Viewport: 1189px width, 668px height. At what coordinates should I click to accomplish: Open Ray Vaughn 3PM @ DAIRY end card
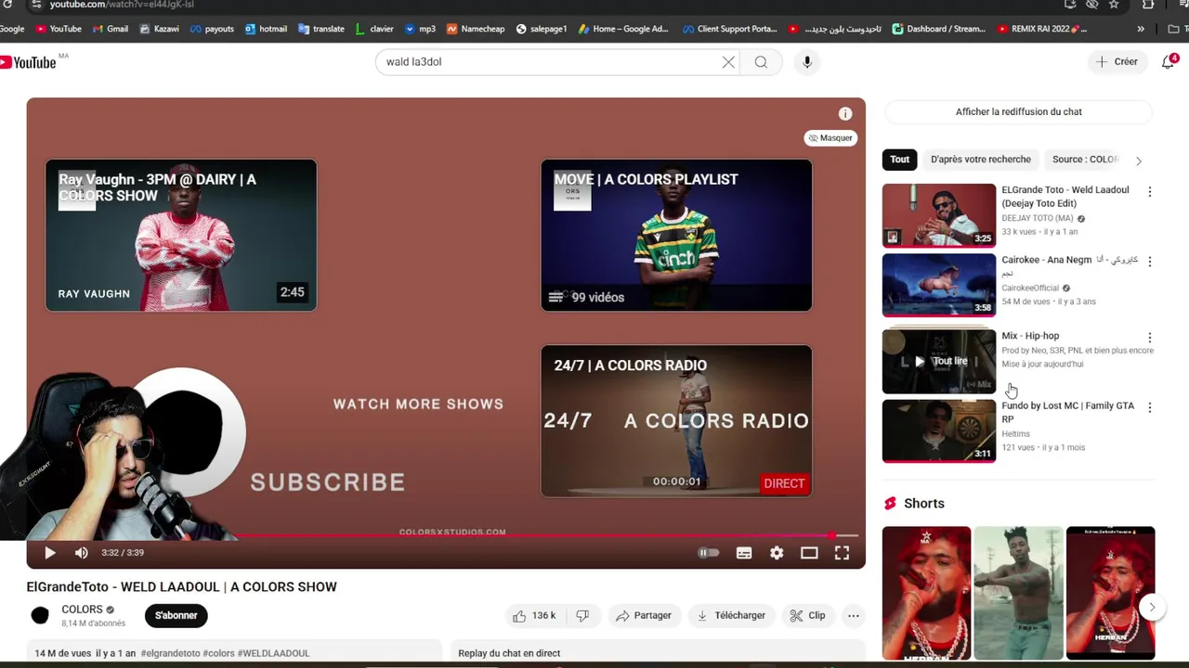(x=181, y=236)
